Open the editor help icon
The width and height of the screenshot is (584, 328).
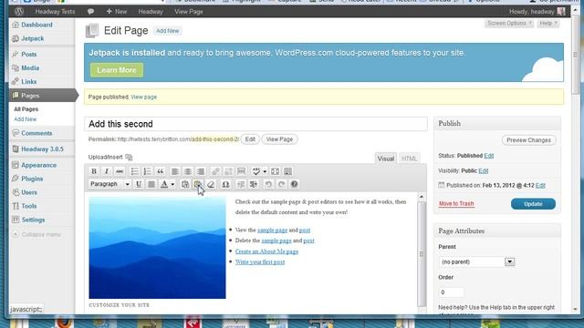[294, 184]
